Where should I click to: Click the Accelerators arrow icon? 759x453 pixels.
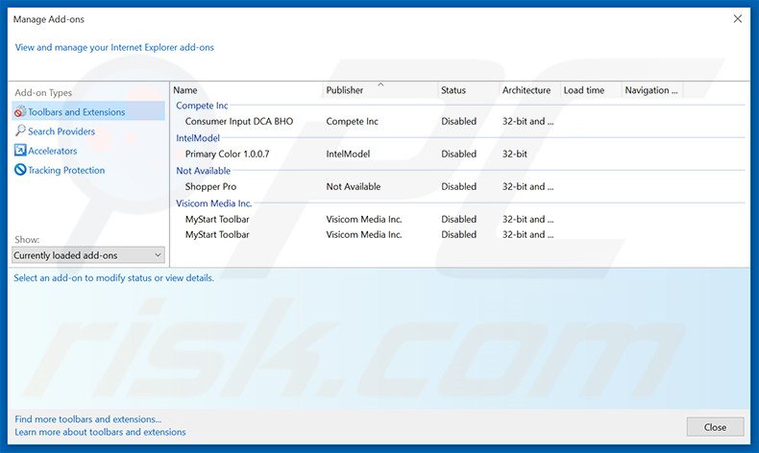20,151
